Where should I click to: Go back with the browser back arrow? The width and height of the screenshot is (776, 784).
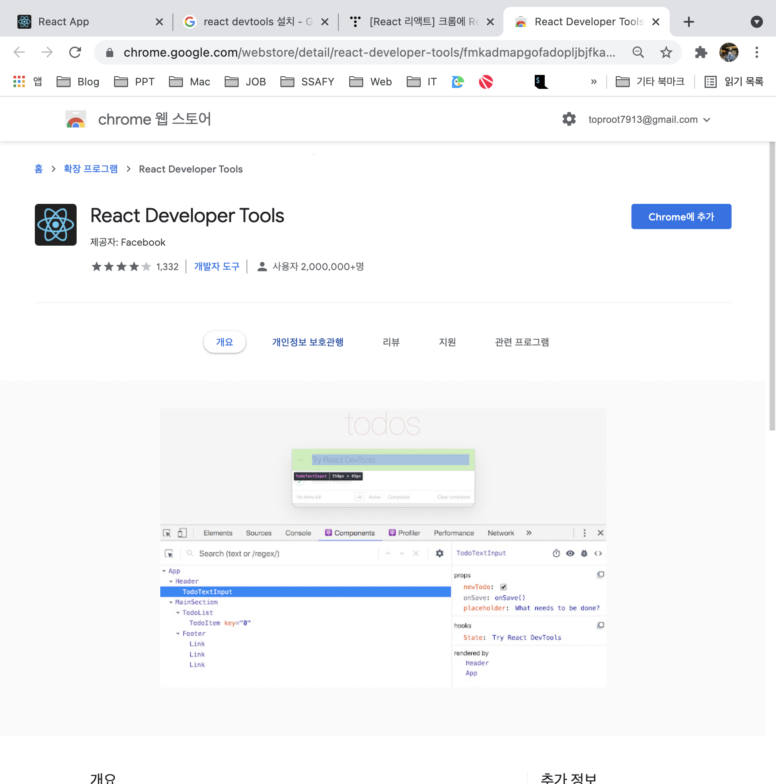pyautogui.click(x=19, y=52)
